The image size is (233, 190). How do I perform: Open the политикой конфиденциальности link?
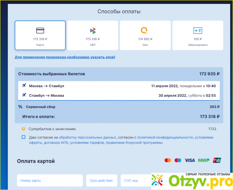(x=165, y=137)
